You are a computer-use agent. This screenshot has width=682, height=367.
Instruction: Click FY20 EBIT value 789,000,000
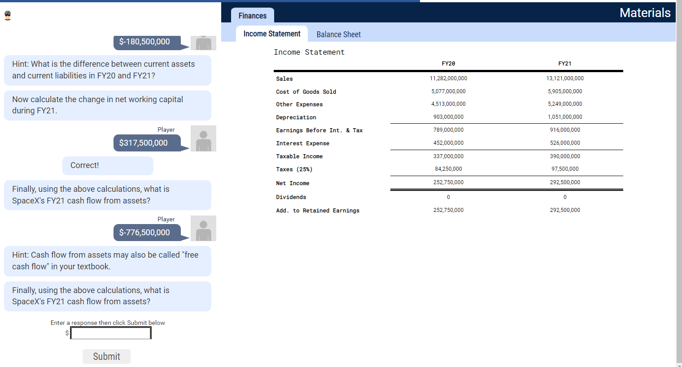click(448, 130)
